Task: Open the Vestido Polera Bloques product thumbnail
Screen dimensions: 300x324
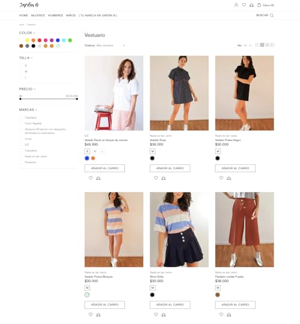Action: coord(114,230)
